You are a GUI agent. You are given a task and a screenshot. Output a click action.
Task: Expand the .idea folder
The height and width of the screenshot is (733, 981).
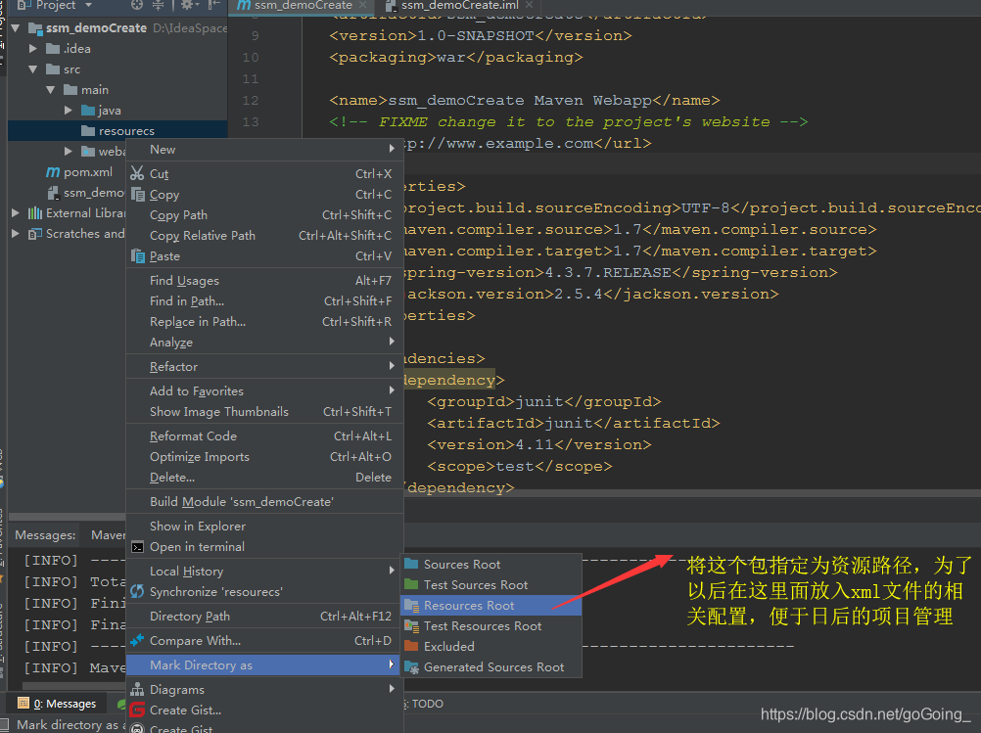tap(33, 48)
